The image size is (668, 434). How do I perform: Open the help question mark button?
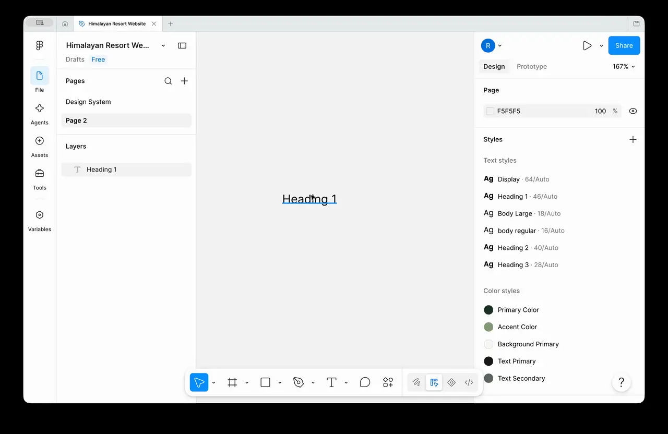[622, 382]
